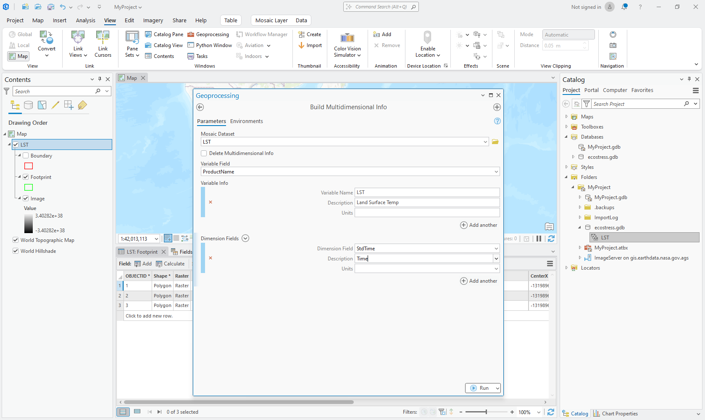The width and height of the screenshot is (705, 420).
Task: Click the Geoprocessing ribbon button
Action: [x=208, y=34]
